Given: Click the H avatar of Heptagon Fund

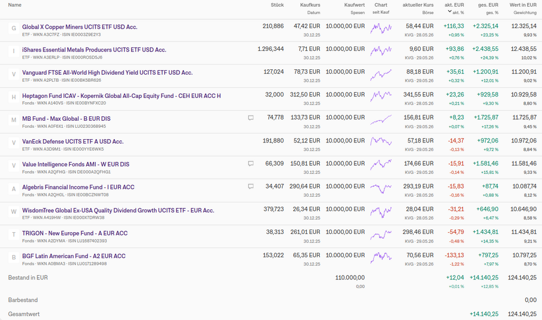Looking at the screenshot, I should [14, 97].
